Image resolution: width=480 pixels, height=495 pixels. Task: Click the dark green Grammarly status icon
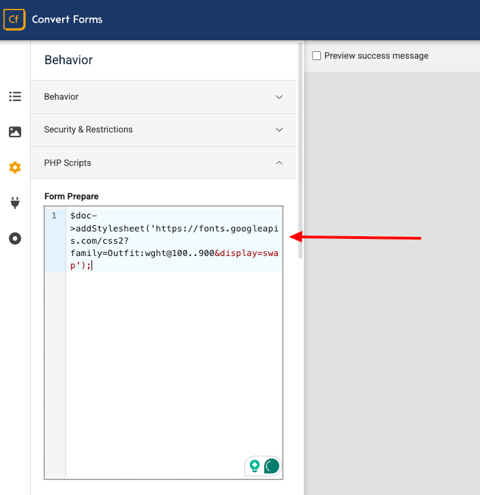click(x=272, y=466)
